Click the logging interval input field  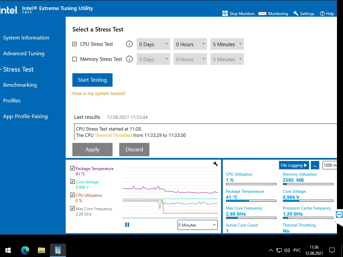[x=330, y=165]
